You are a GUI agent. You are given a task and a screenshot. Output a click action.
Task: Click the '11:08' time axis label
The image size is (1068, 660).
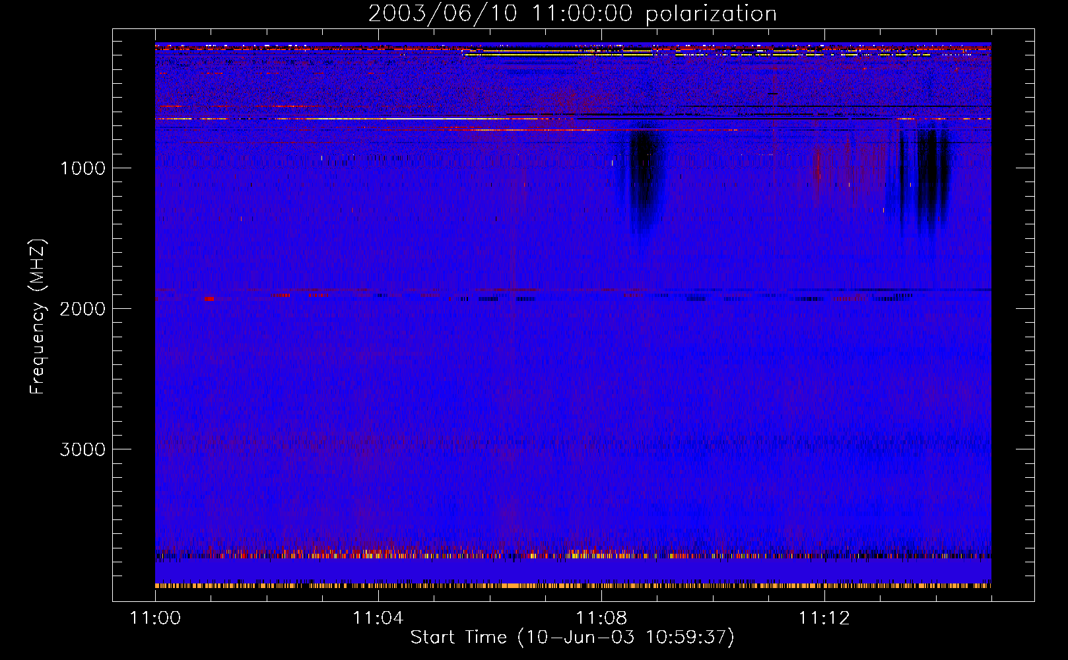(x=601, y=618)
